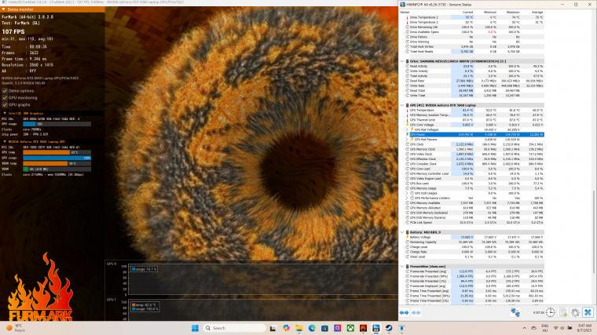Click the GPU Core Voltage lightning icon
Screen dimensions: 597x335
(x=407, y=125)
